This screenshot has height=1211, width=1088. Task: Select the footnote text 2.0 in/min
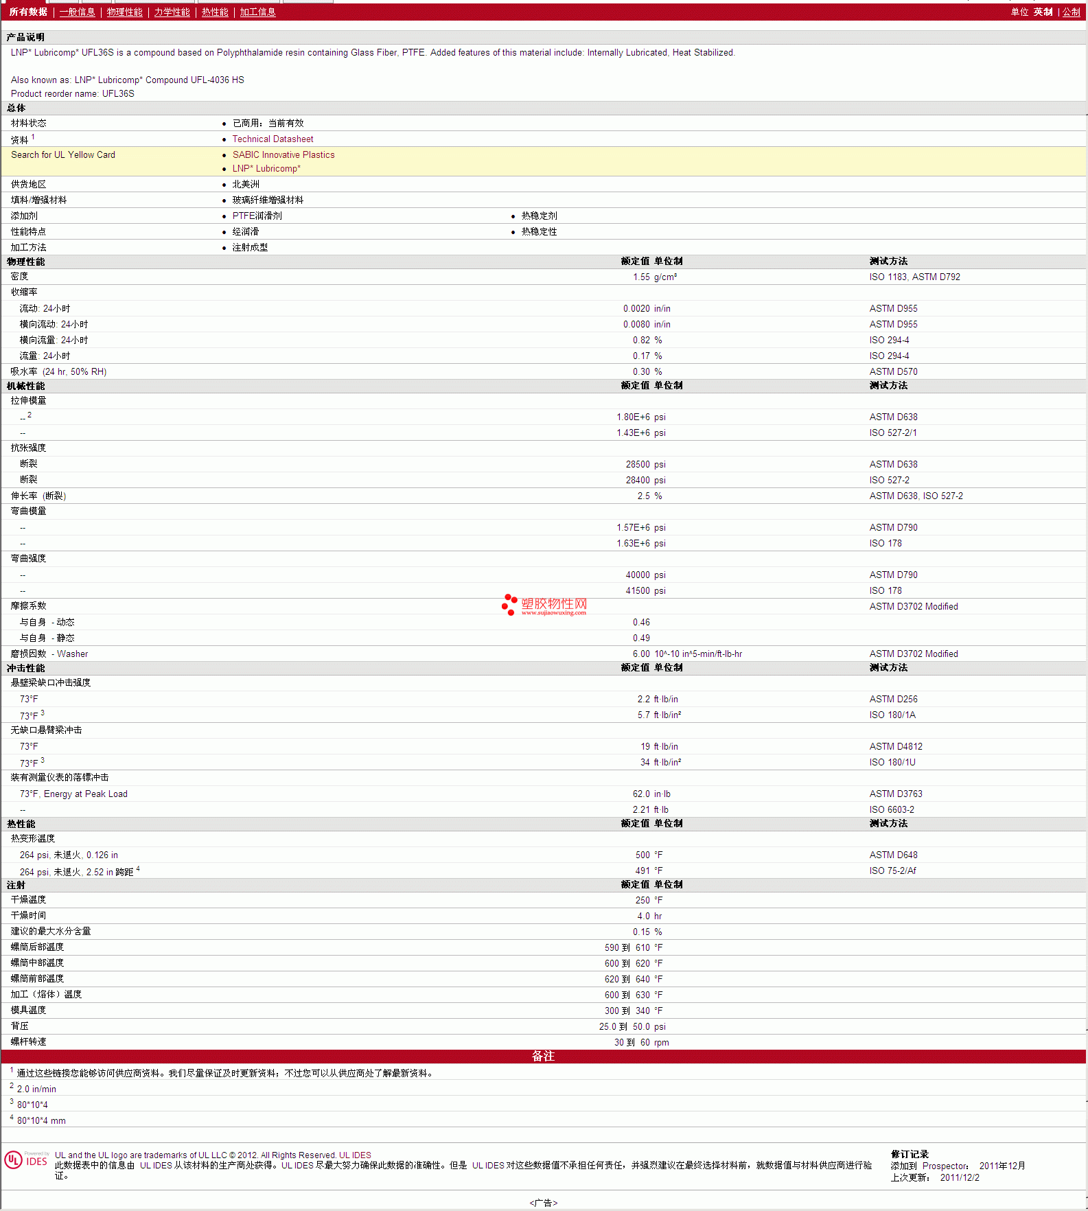click(x=36, y=1089)
